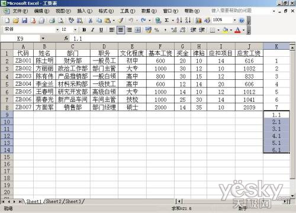
Task: Click the Save floppy disk icon
Action: [24, 20]
